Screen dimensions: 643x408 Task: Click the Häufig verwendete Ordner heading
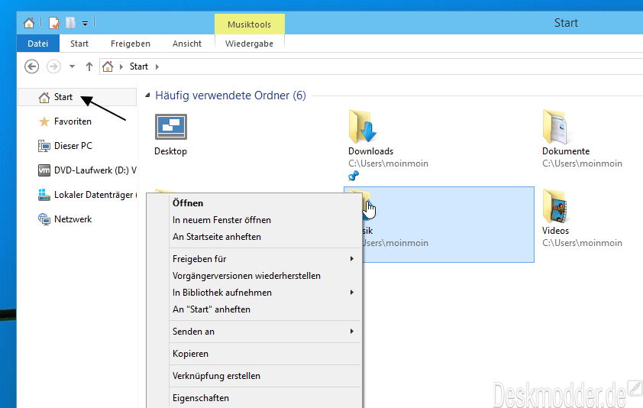[x=231, y=96]
